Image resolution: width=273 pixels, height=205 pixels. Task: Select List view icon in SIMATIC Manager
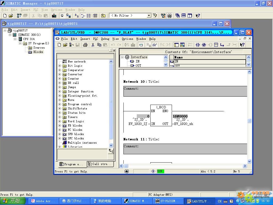click(x=89, y=15)
